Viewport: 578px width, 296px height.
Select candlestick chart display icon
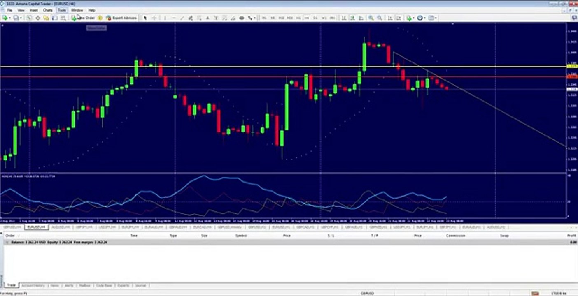point(352,18)
